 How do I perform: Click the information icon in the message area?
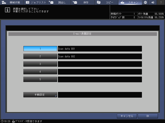[x=7, y=10]
